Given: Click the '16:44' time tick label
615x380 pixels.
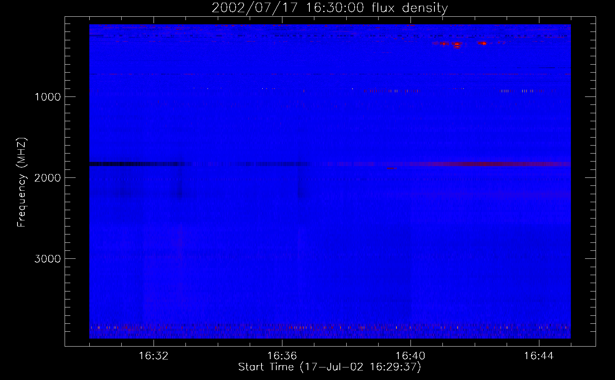Looking at the screenshot, I should (539, 356).
